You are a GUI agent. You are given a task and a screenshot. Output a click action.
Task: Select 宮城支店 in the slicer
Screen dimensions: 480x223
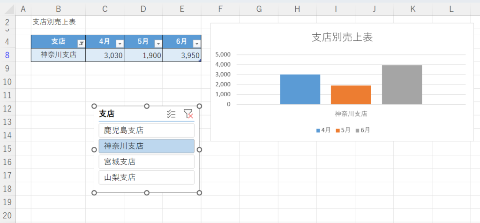point(146,161)
